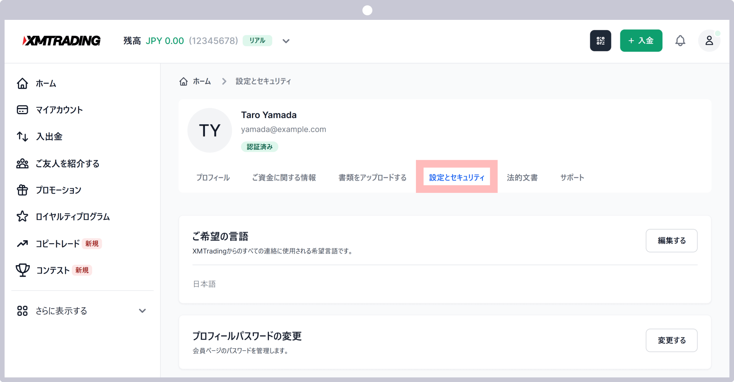Viewport: 734px width, 382px height.
Task: Click さらに表示する label in sidebar
Action: coord(62,311)
